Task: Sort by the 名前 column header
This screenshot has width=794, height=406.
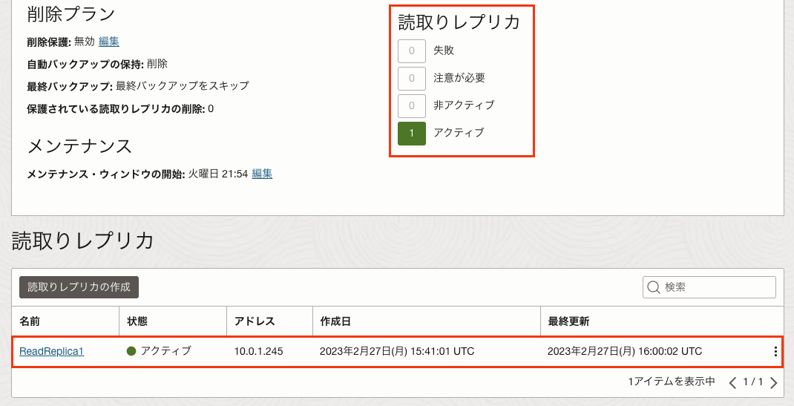Action: (30, 321)
